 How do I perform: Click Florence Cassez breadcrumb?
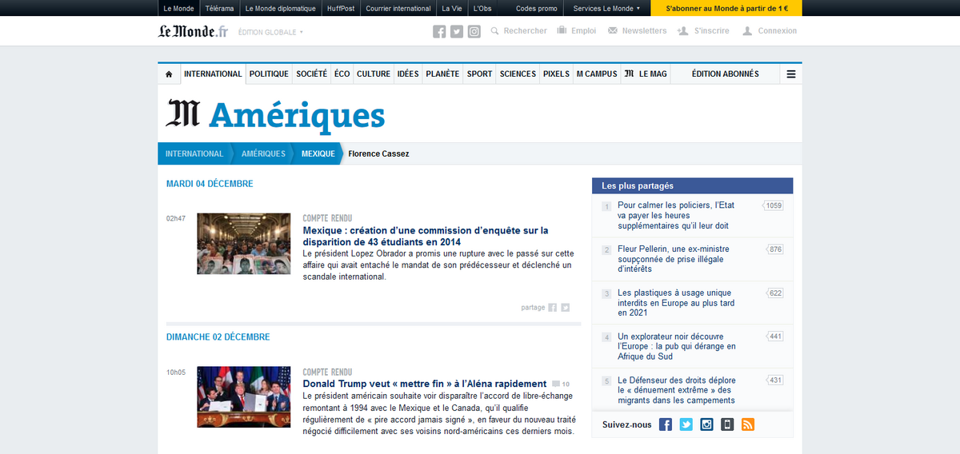(378, 153)
